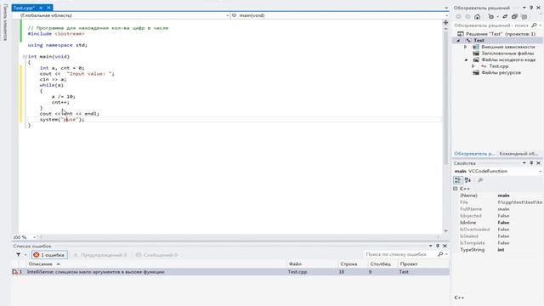Collapse the int main(void) code block
The height and width of the screenshot is (306, 544).
pyautogui.click(x=25, y=57)
